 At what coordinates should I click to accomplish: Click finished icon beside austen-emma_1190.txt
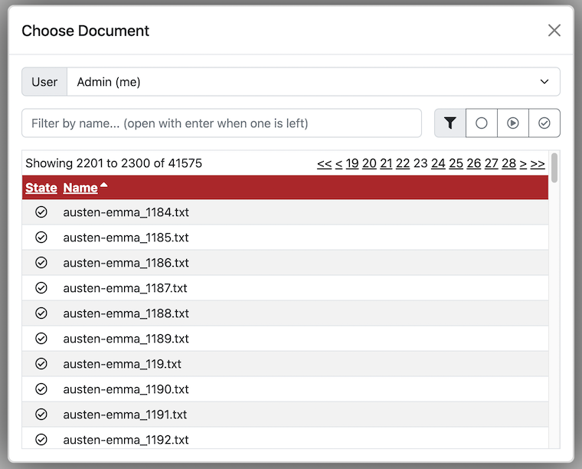tap(41, 389)
